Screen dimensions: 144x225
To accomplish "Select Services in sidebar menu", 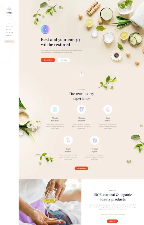I will [x=9, y=30].
